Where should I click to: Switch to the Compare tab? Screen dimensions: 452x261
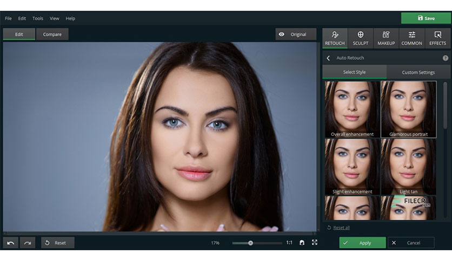point(52,34)
